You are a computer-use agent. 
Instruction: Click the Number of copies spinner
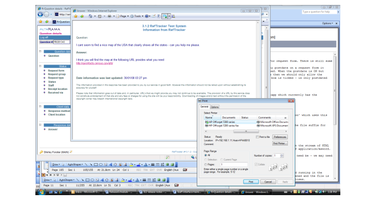click(282, 155)
